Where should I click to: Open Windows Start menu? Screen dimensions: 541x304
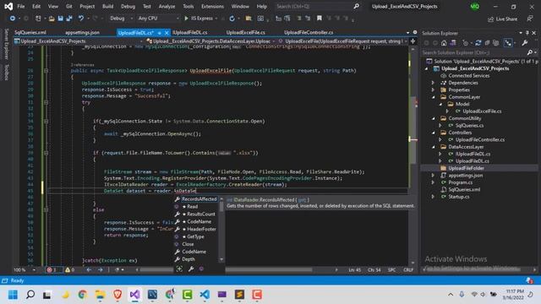click(x=13, y=295)
